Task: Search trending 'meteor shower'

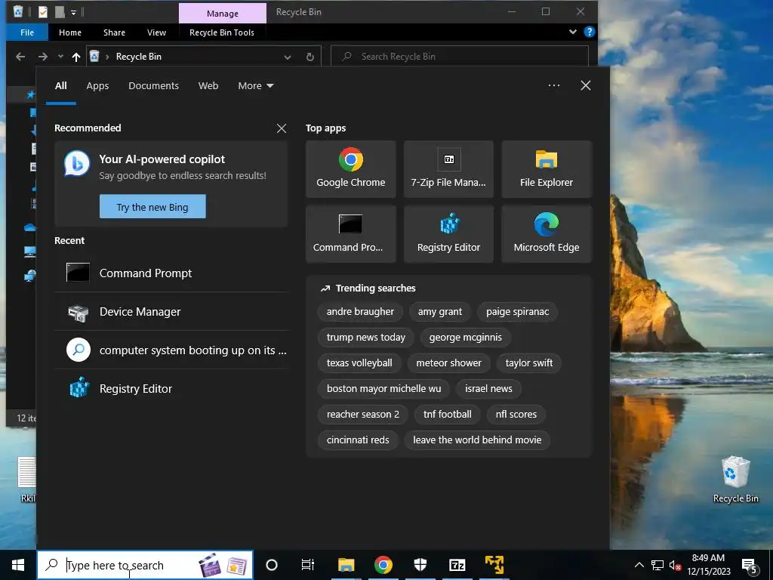Action: [x=448, y=363]
